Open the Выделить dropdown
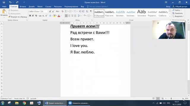This screenshot has width=190, height=106. 178,16
